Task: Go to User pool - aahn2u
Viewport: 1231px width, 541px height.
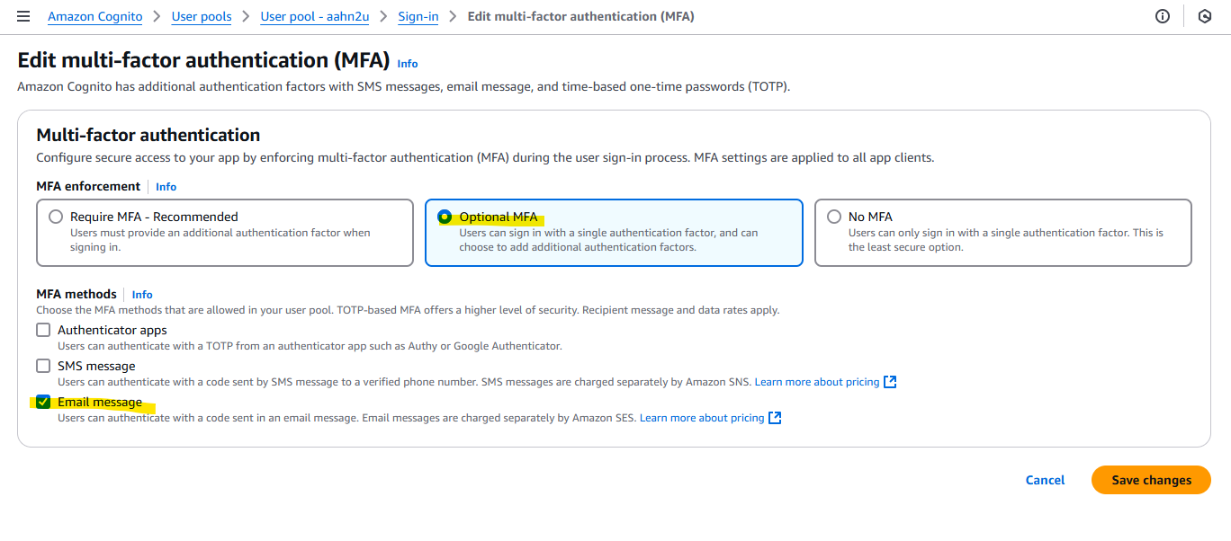Action: coord(314,16)
